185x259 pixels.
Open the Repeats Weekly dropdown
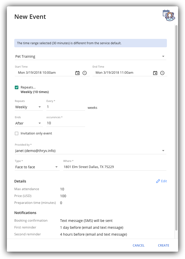(x=29, y=107)
